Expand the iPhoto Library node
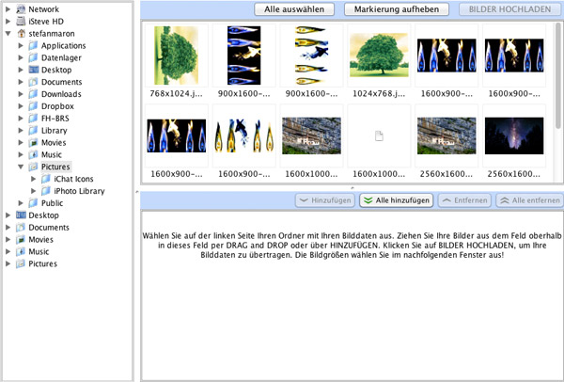This screenshot has height=382, width=564. tap(33, 191)
